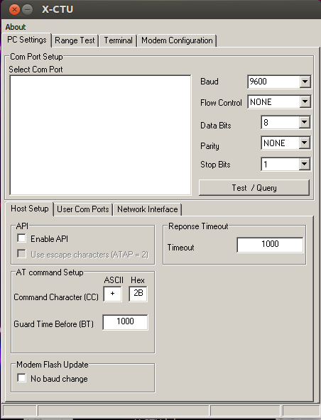Select the User Com Ports tab
The height and width of the screenshot is (420, 321).
coord(83,209)
